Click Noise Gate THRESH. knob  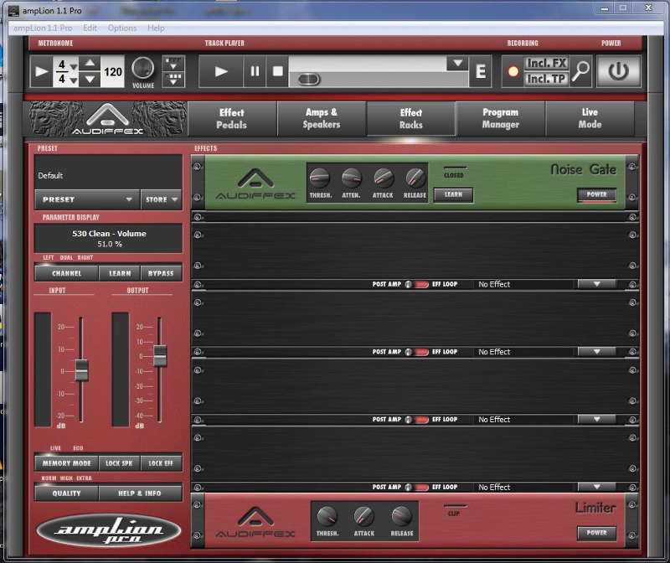click(x=320, y=178)
